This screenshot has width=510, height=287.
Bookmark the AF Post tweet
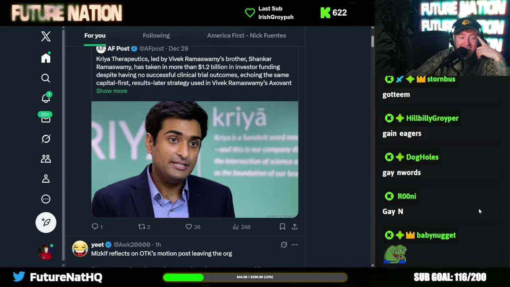coord(282,227)
